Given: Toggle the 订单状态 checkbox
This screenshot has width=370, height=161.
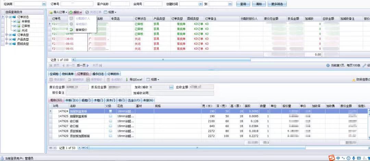Looking at the screenshot, I should pyautogui.click(x=10, y=17).
